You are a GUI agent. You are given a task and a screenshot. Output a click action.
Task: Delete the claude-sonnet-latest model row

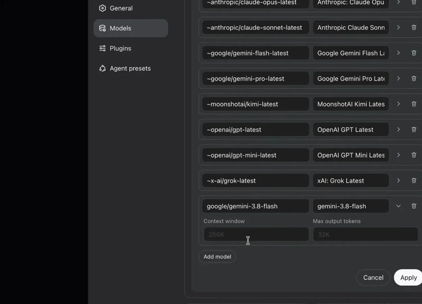[x=414, y=27]
